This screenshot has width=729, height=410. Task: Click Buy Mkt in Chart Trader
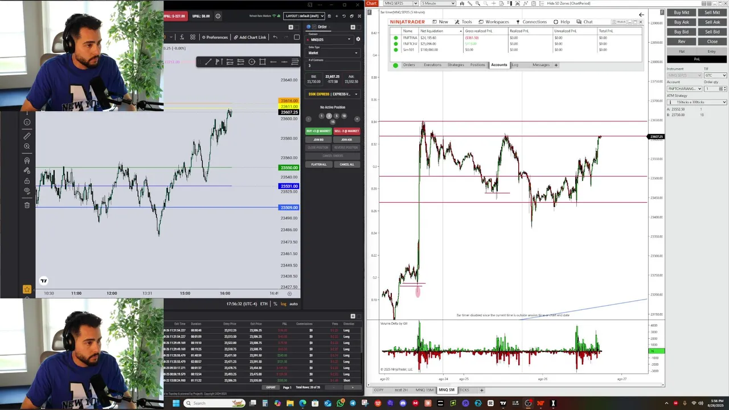[x=681, y=13]
